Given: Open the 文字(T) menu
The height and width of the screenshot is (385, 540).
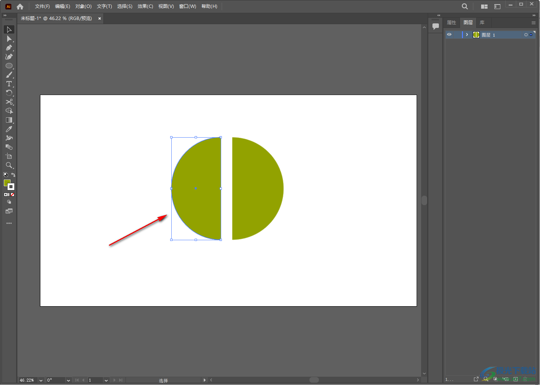Looking at the screenshot, I should [x=105, y=6].
